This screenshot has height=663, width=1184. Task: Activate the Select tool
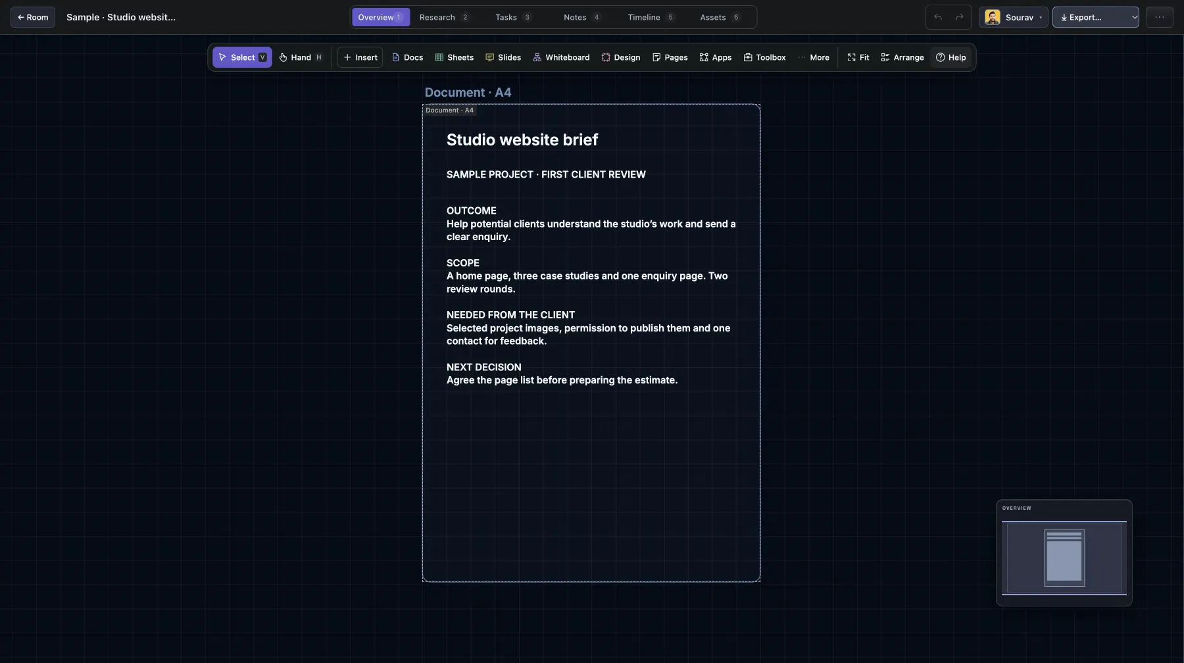click(242, 57)
